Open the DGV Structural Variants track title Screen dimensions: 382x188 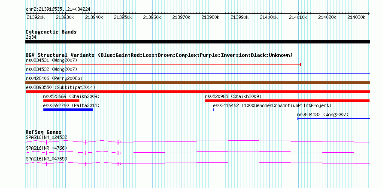[159, 55]
